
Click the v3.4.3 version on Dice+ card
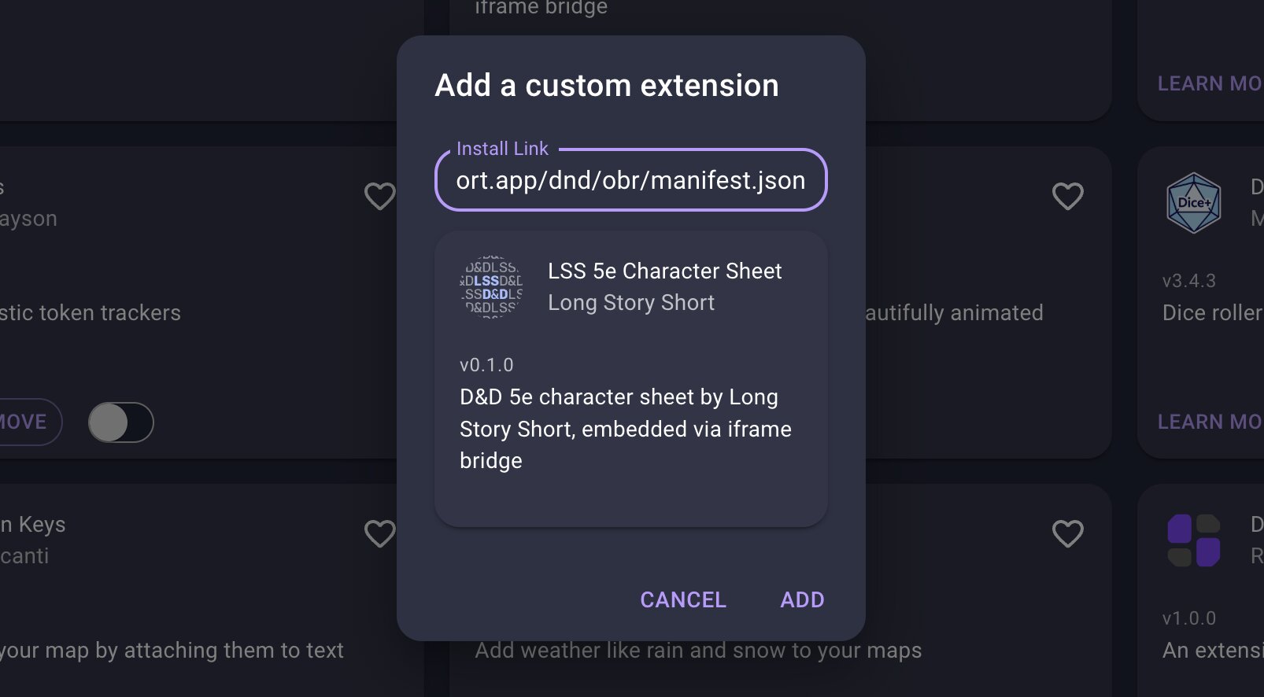tap(1189, 281)
